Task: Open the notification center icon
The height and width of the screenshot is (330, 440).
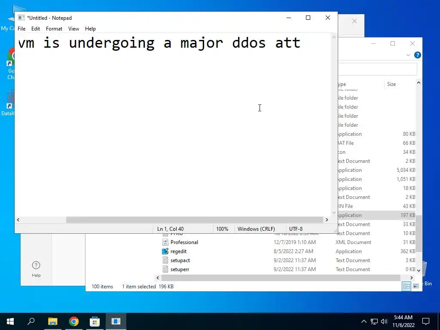Action: pyautogui.click(x=426, y=321)
